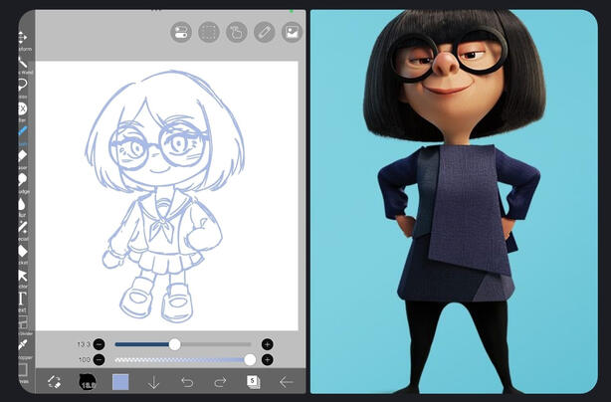Go back using the left arrow
Image resolution: width=611 pixels, height=402 pixels.
click(287, 382)
